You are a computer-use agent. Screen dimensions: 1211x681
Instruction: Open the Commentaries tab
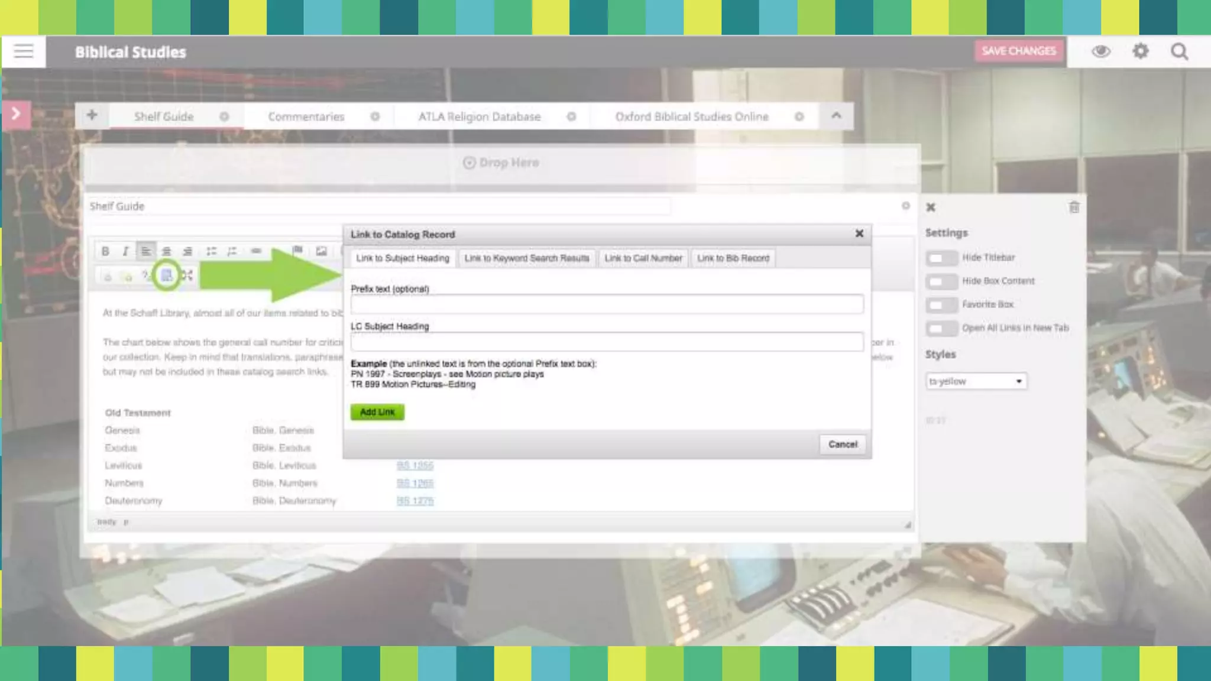tap(306, 117)
